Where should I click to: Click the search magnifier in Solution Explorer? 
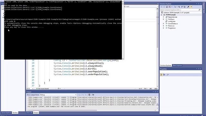point(200,10)
